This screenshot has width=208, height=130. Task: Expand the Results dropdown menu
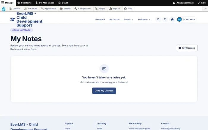point(129,19)
